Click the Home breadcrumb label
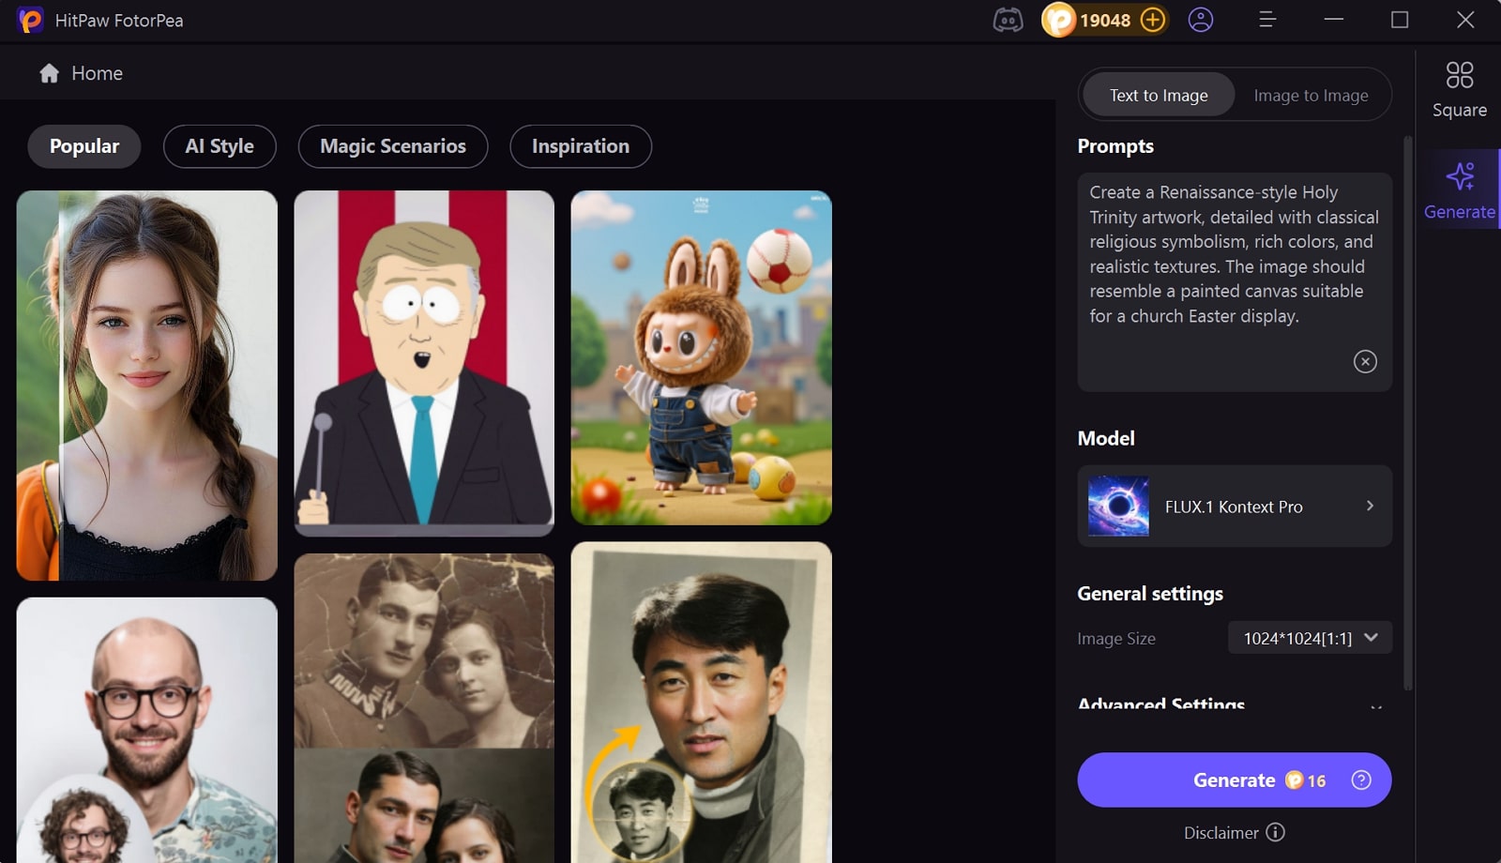 click(x=97, y=73)
